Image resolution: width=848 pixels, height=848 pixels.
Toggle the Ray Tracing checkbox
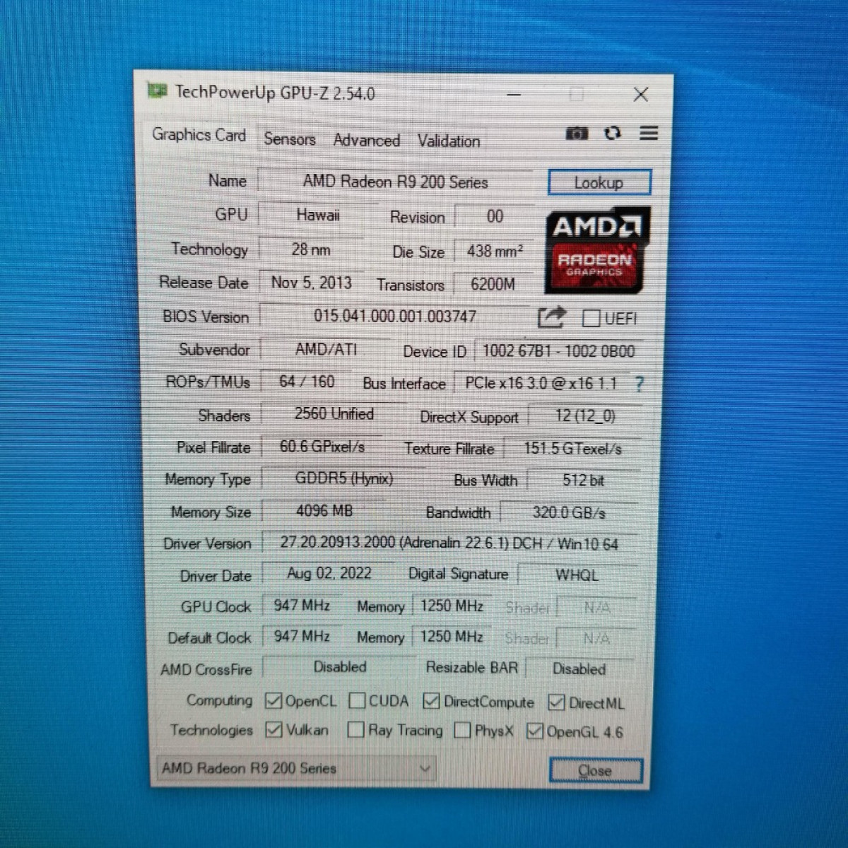coord(356,729)
